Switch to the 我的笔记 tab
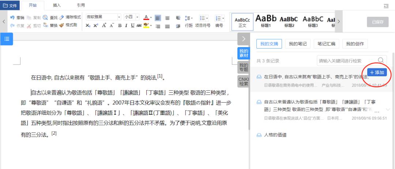Viewport: 395px width, 169px height. pyautogui.click(x=298, y=44)
